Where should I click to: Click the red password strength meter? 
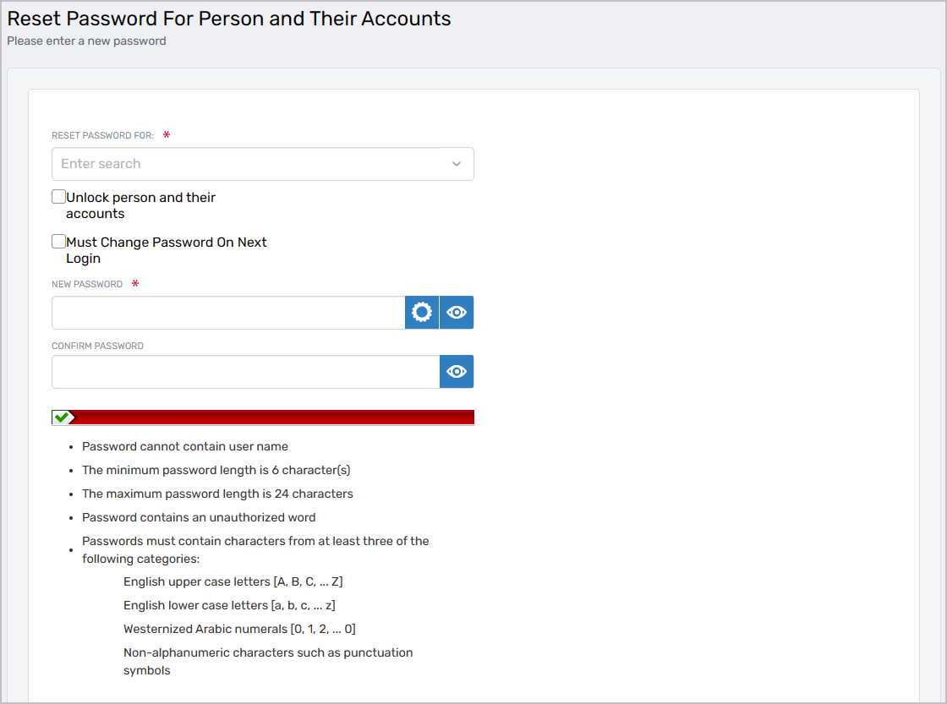click(271, 417)
